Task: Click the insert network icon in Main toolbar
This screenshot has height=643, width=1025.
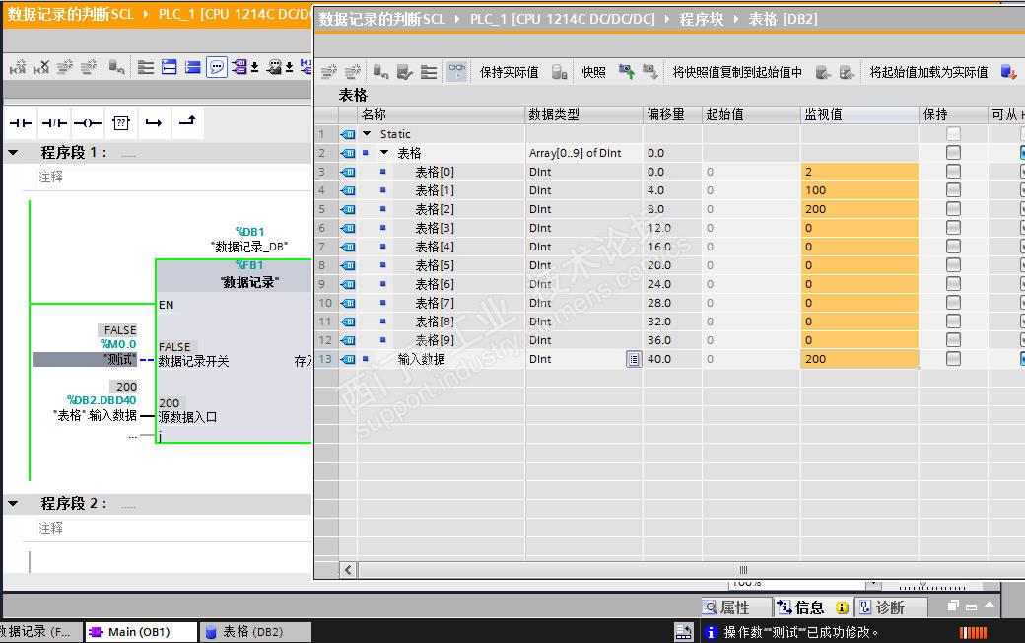Action: 18,67
